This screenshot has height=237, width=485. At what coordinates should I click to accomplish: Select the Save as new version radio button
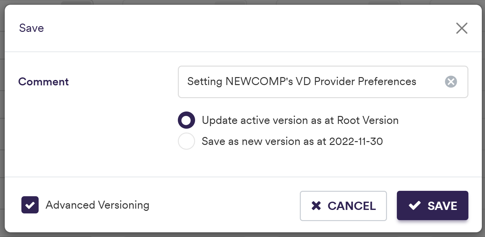coord(186,141)
